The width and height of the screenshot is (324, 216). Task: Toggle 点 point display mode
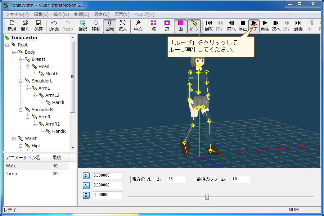click(153, 26)
